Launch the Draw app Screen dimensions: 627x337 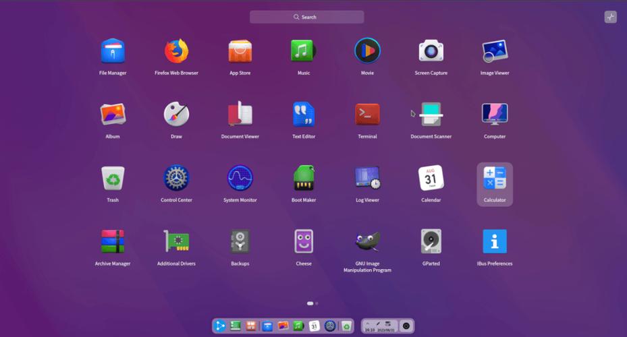[x=176, y=114]
